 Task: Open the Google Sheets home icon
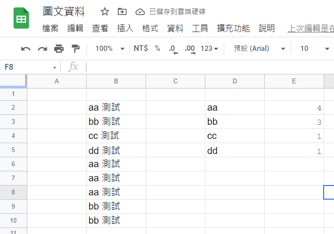(21, 18)
